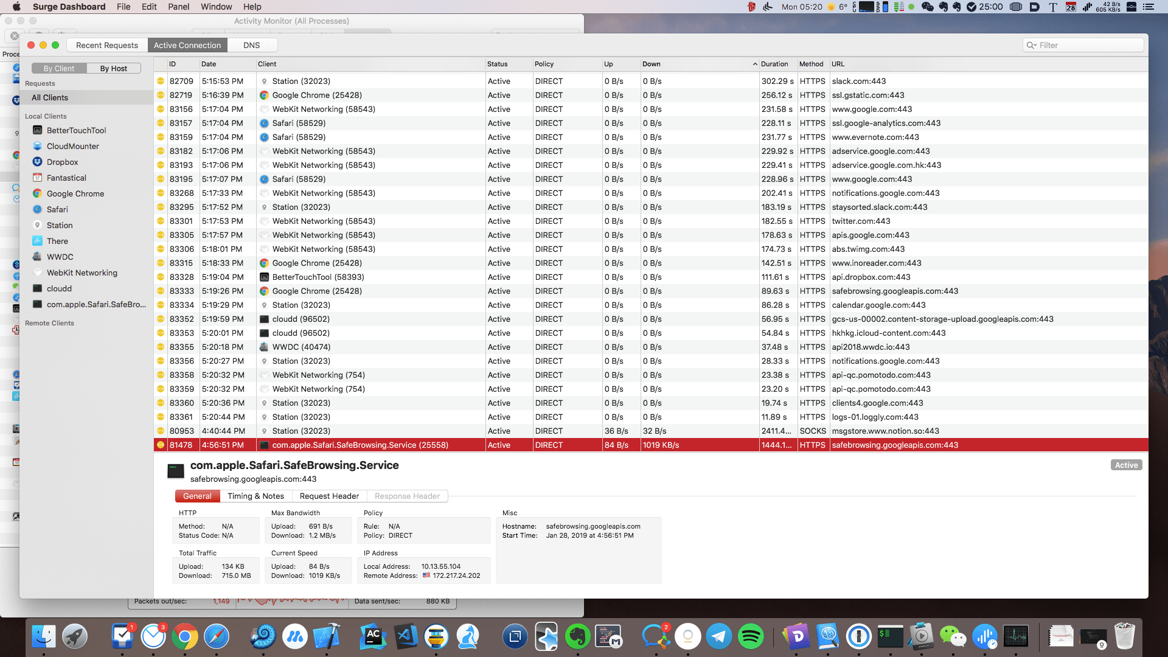1168x657 pixels.
Task: Open the Filter search options magnifier
Action: 1031,45
